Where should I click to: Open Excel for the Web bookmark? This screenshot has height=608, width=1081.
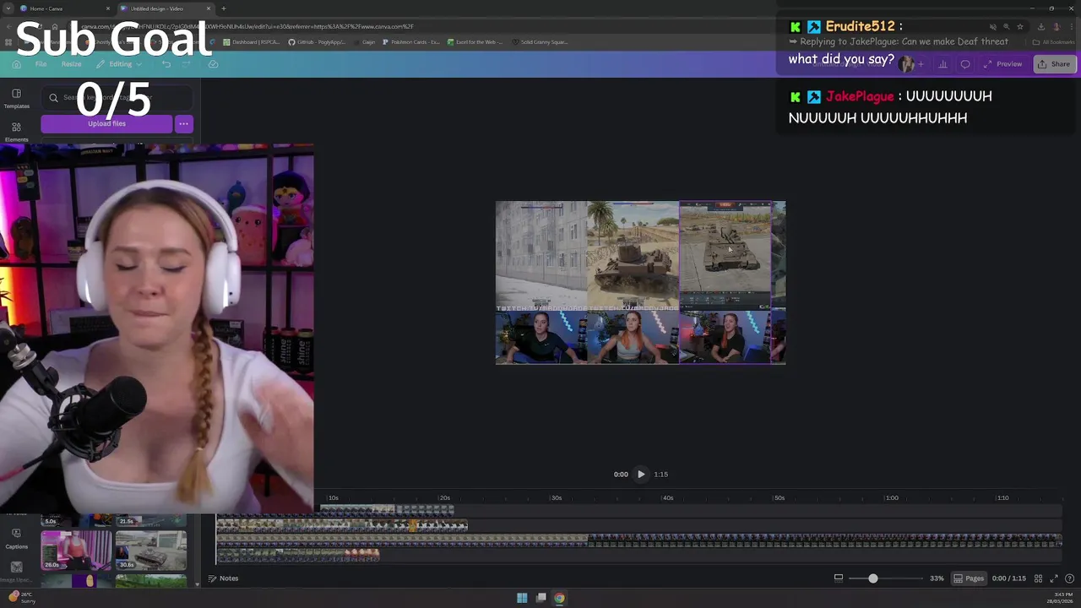click(475, 42)
